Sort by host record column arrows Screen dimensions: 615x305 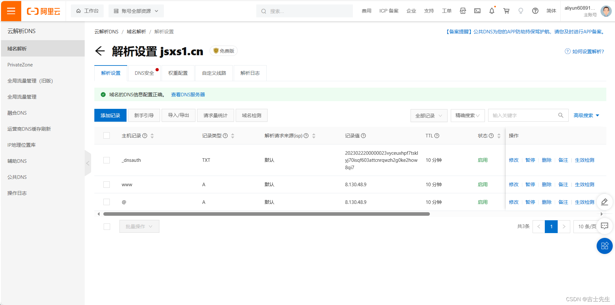point(152,136)
